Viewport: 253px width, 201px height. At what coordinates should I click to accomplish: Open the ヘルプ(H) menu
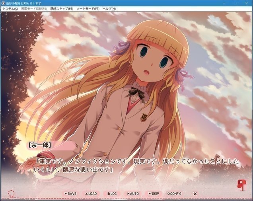pos(109,9)
